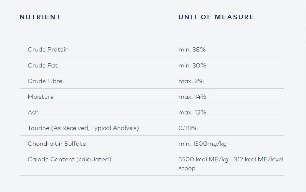Click the 5500 kcal ME/kg calorie value
Image resolution: width=306 pixels, height=192 pixels.
203,159
